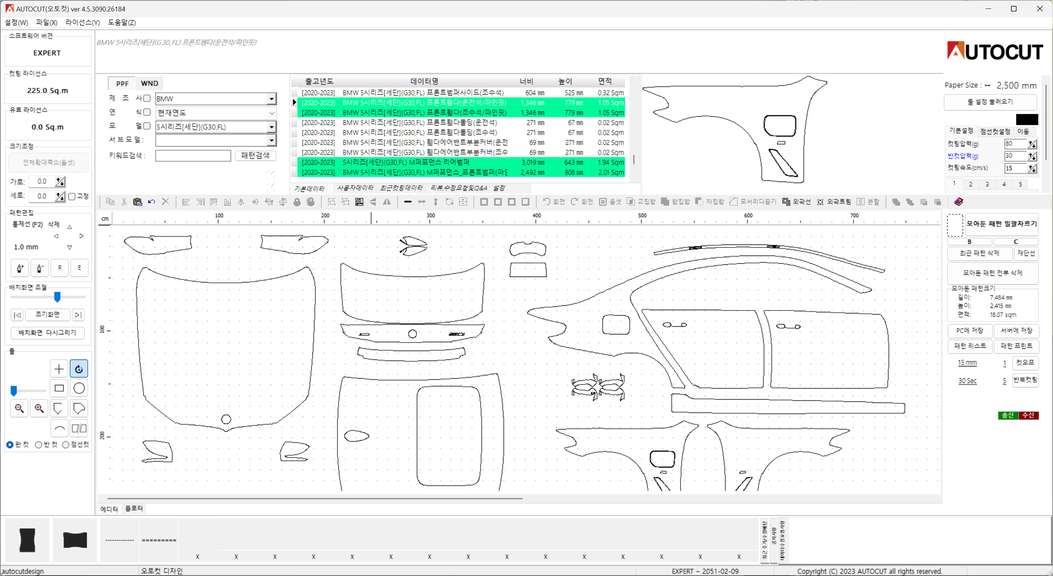Switch to the WND tab
This screenshot has width=1053, height=576.
click(x=150, y=83)
